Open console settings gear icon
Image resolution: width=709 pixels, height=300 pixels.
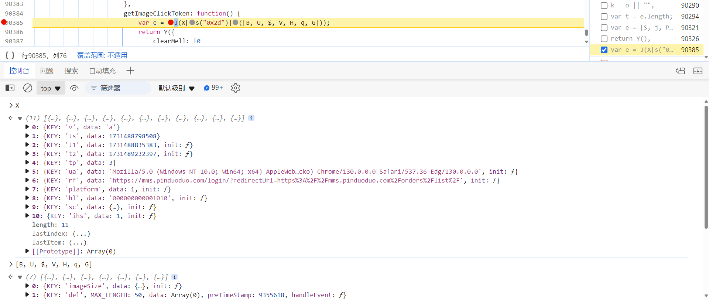click(x=236, y=88)
